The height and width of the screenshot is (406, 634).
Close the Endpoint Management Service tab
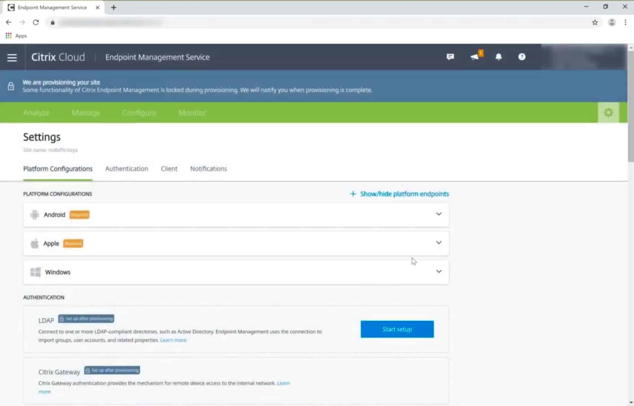coord(98,7)
